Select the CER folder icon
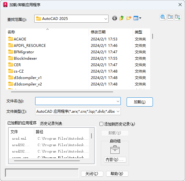Image resolution: width=185 pixels, height=181 pixels. tap(11, 65)
